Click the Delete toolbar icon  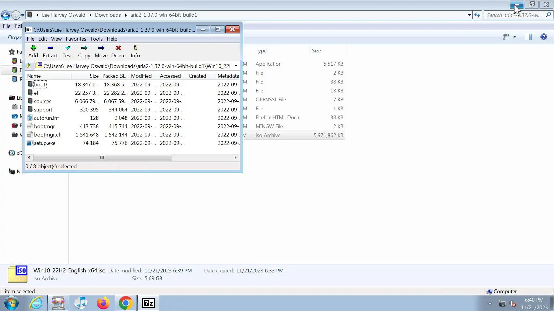118,51
